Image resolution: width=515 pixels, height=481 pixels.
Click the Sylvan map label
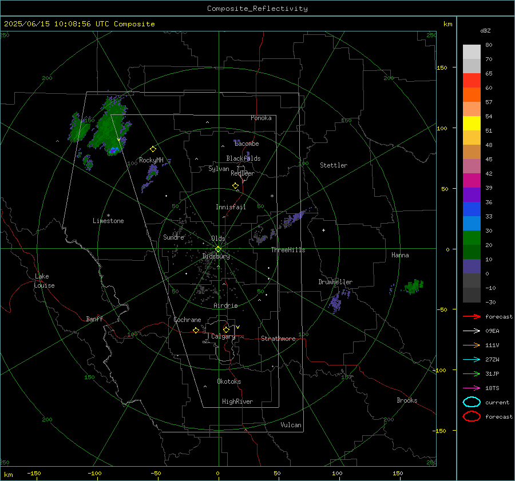click(x=219, y=169)
